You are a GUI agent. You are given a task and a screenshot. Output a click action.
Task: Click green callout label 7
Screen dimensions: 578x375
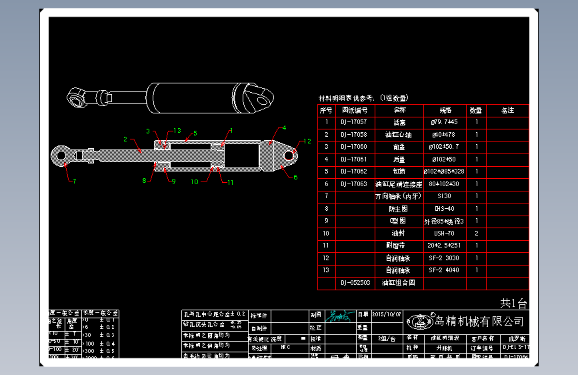click(75, 181)
